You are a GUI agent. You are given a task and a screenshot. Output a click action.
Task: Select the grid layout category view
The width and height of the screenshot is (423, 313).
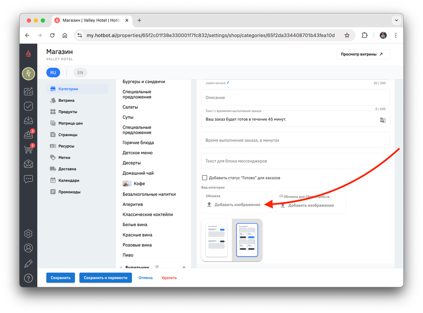[x=247, y=240]
